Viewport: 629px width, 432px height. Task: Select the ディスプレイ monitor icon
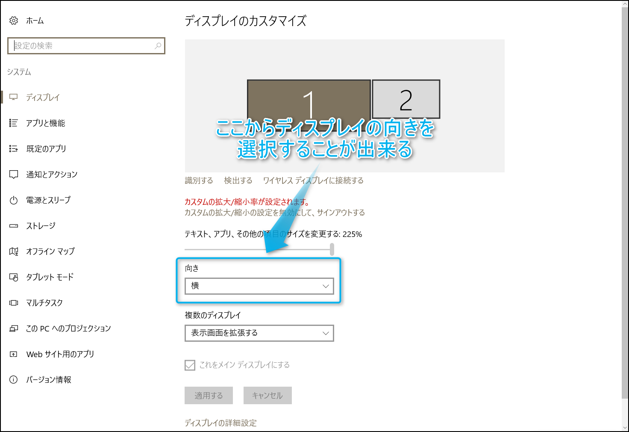[x=14, y=98]
